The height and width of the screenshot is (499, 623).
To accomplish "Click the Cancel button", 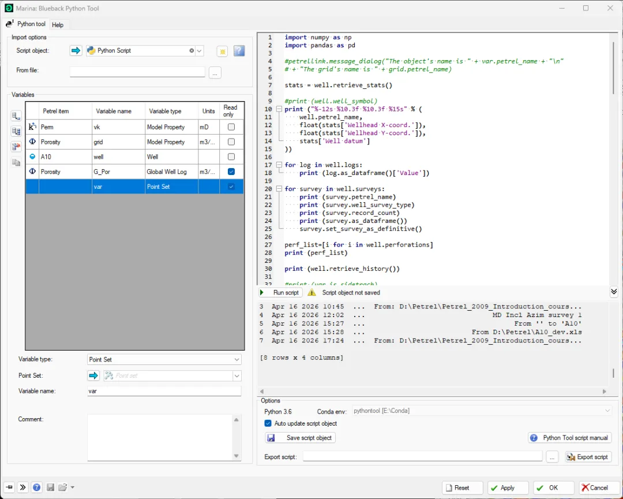I will 599,487.
